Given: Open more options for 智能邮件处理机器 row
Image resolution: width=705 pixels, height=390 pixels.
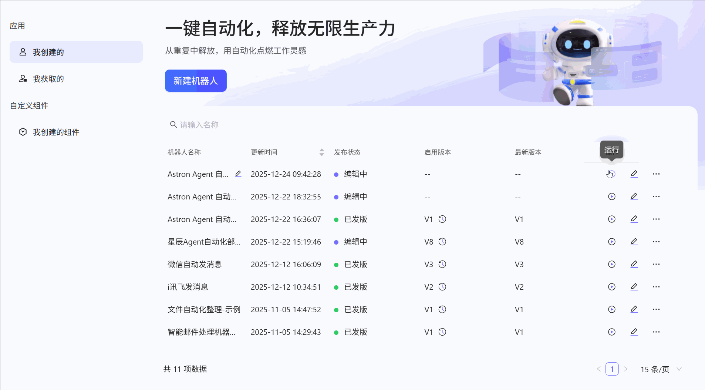Looking at the screenshot, I should (656, 332).
